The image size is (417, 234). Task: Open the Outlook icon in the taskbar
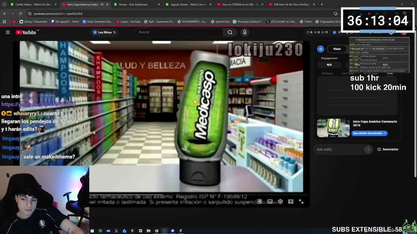[x=124, y=231]
